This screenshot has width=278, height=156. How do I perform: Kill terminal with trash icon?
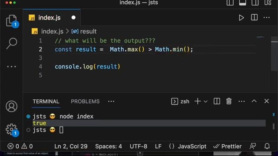click(229, 101)
